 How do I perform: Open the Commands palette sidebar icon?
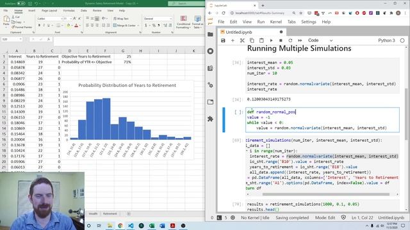pyautogui.click(x=210, y=68)
